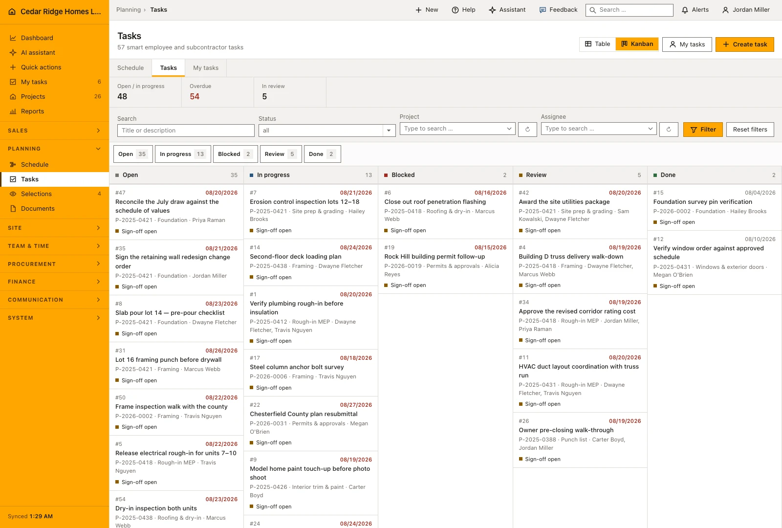
Task: Click the Assistant sparkle icon in top bar
Action: [x=492, y=10]
